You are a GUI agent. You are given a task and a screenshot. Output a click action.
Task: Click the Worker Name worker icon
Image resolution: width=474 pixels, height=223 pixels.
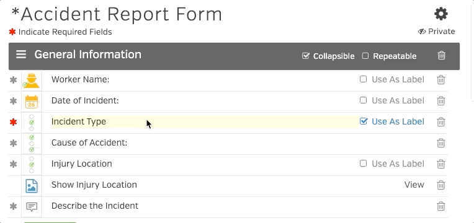pos(32,81)
